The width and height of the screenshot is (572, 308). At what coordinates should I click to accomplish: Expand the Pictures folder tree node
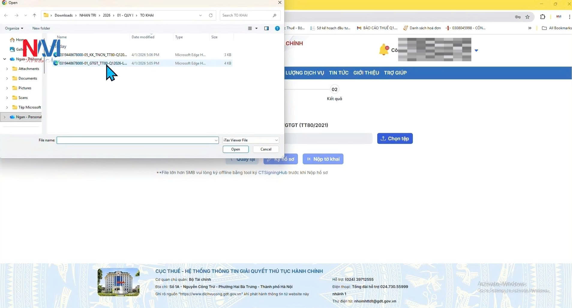pos(7,88)
